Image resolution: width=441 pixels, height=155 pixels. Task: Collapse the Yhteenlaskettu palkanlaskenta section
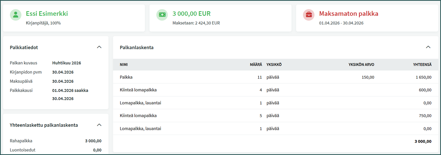99,125
